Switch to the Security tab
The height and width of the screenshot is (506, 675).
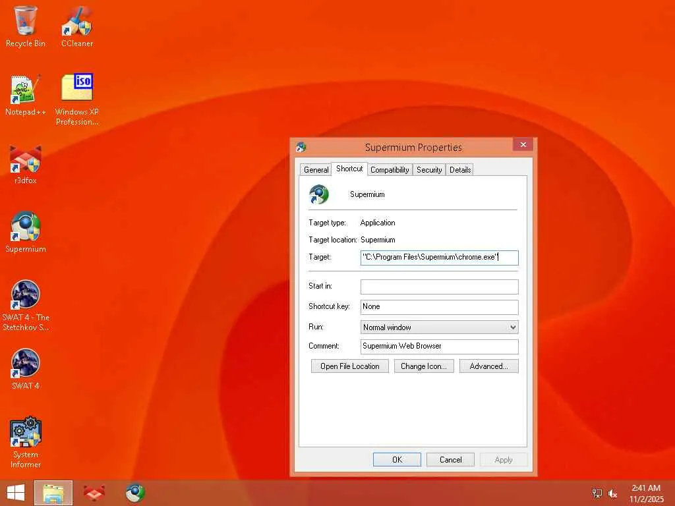[429, 169]
